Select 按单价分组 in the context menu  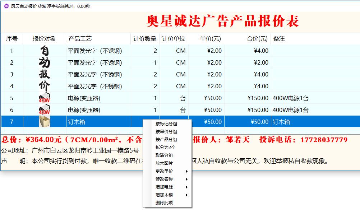[166, 132]
